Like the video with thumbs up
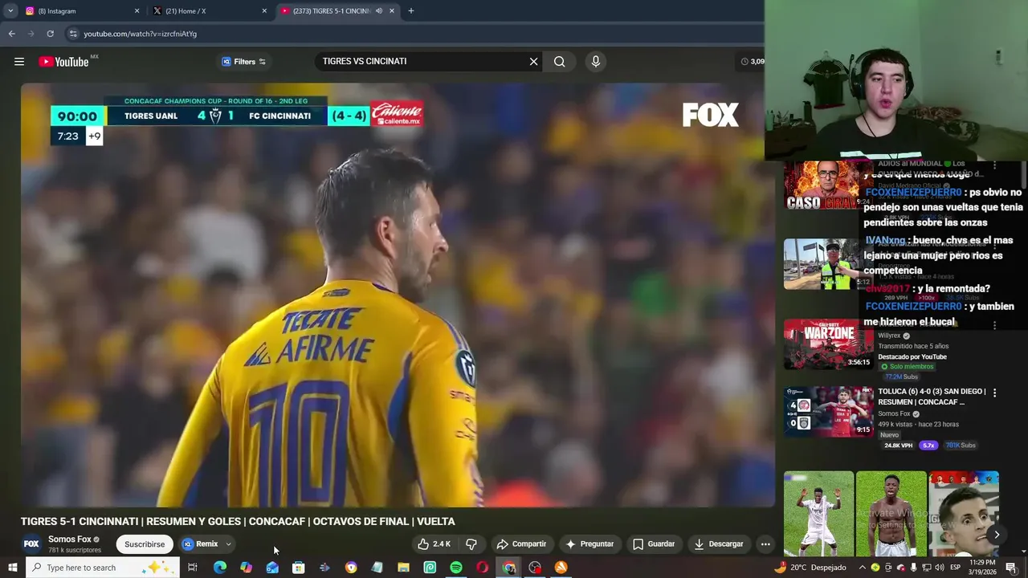Screen dimensions: 1028x578 pyautogui.click(x=434, y=543)
